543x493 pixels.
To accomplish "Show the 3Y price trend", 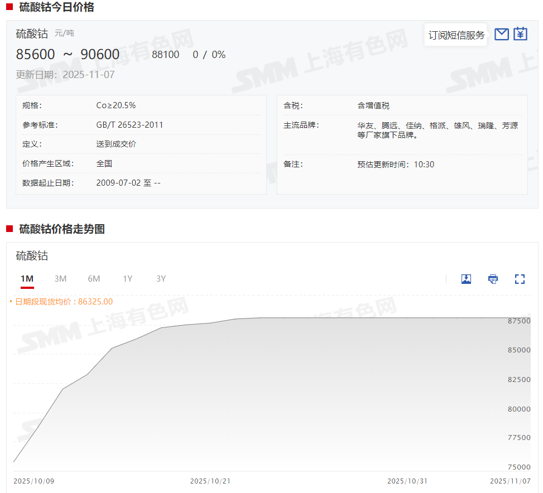I will [x=161, y=279].
